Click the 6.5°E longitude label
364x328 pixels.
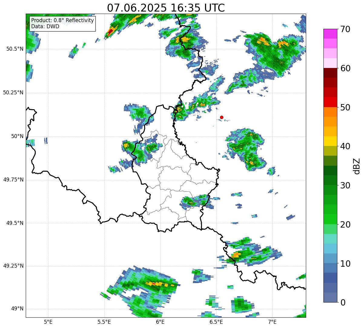[x=216, y=322]
